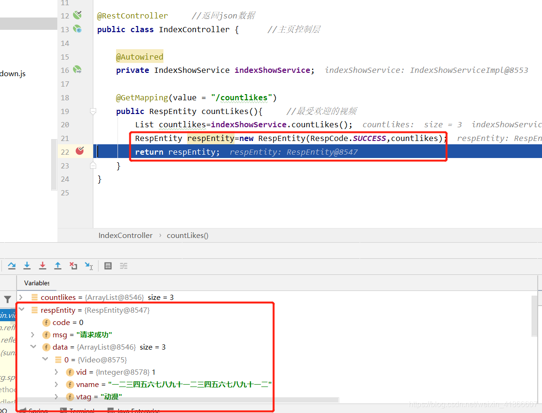The height and width of the screenshot is (413, 542).
Task: Expand the vname field node
Action: (x=56, y=384)
